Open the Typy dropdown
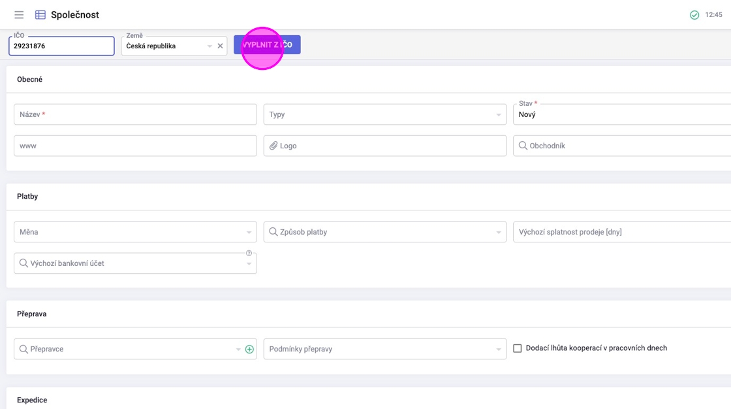The image size is (731, 409). tap(498, 115)
